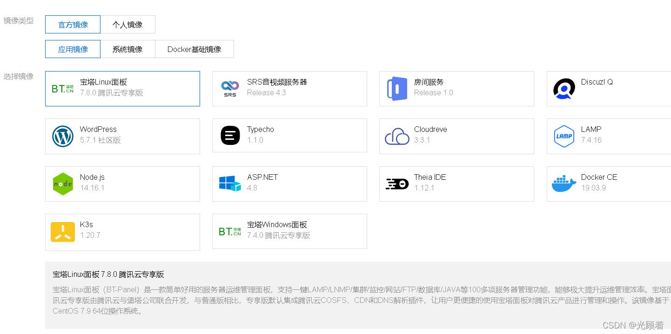The image size is (671, 334).
Task: Pick the Discuz! Q title text
Action: 597,82
